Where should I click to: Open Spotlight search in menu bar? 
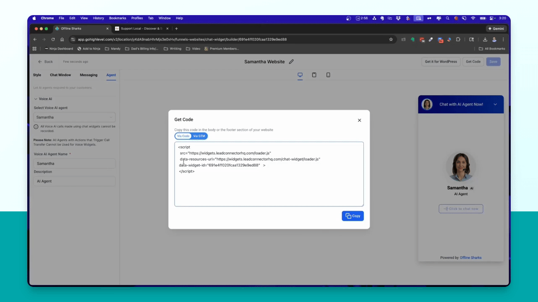tap(448, 18)
